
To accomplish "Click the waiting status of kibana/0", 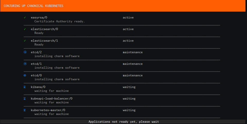I will (x=129, y=87).
